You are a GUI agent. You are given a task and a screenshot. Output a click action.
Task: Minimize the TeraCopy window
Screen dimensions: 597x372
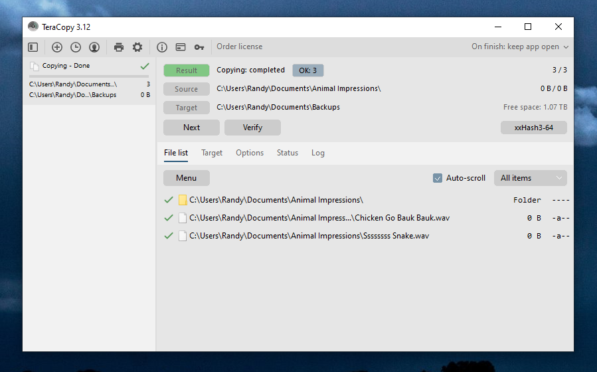[498, 27]
